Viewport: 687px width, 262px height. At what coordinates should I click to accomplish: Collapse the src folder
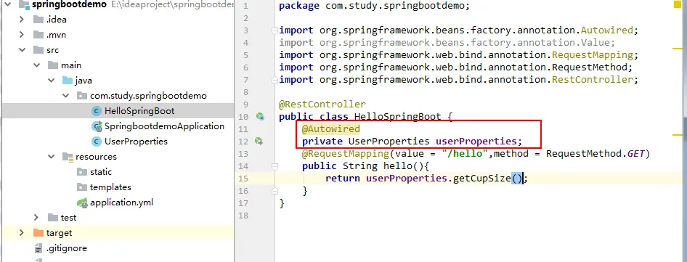tap(22, 50)
